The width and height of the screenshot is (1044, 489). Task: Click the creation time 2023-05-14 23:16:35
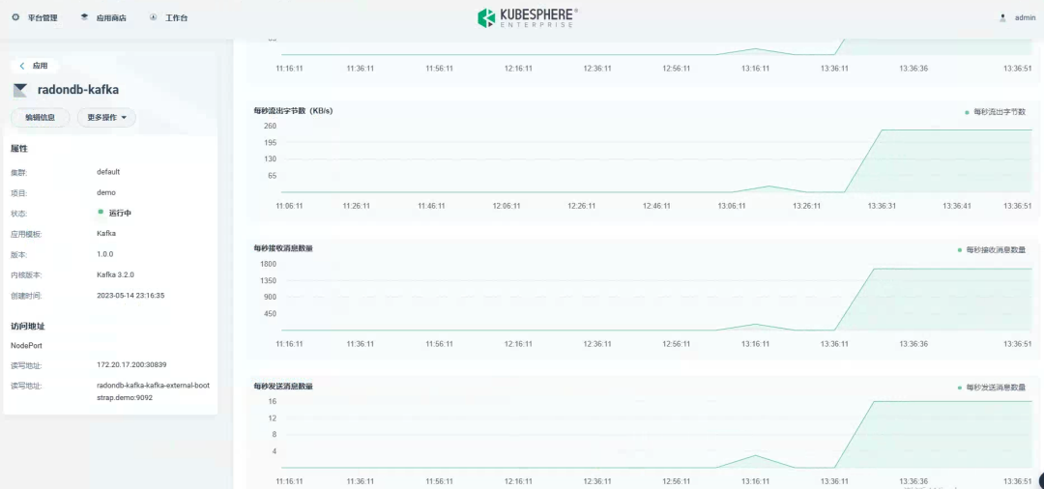tap(130, 296)
